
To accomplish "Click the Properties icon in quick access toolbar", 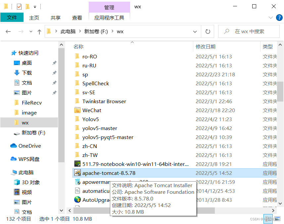I will tap(19, 7).
